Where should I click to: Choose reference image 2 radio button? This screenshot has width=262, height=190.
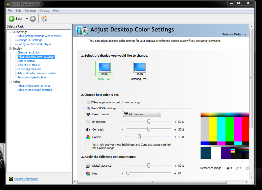(x=237, y=168)
